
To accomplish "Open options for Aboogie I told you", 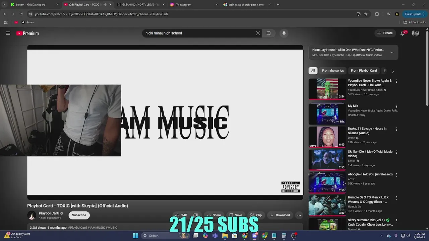I will pyautogui.click(x=396, y=175).
